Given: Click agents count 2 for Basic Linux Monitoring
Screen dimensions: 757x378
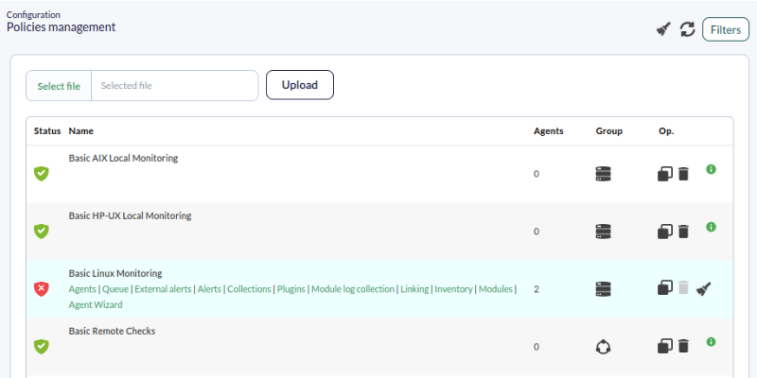Looking at the screenshot, I should pyautogui.click(x=537, y=289).
